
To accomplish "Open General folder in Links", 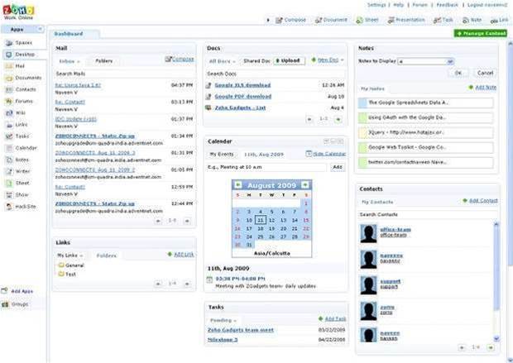I will pyautogui.click(x=71, y=265).
